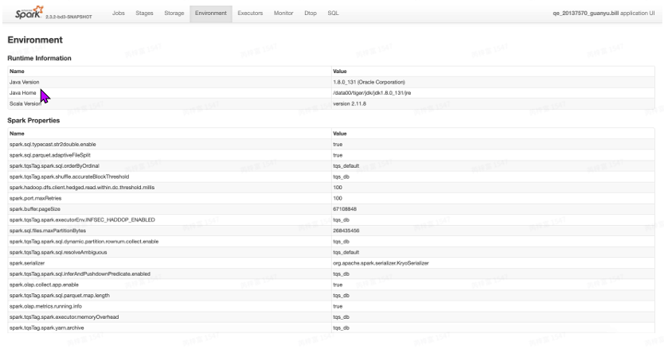
Task: Select the Java Version row name
Action: [24, 82]
